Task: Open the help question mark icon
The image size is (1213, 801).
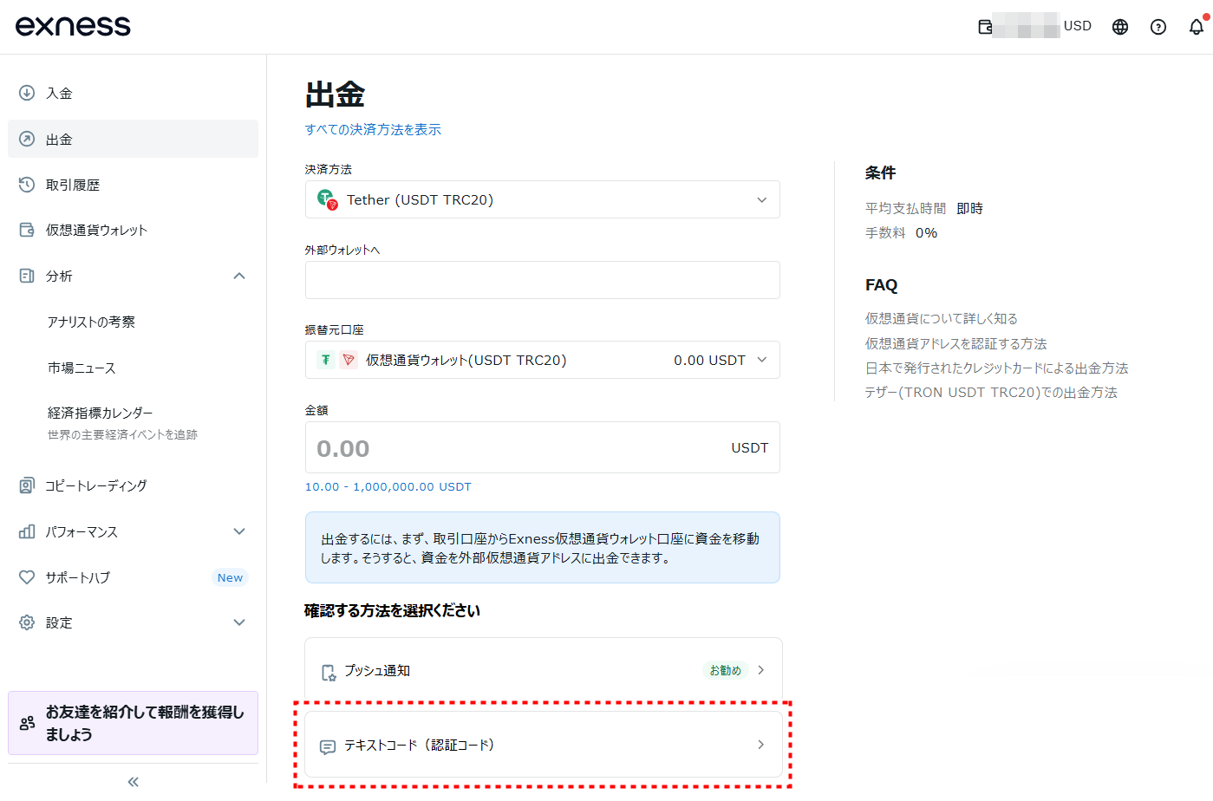Action: (1158, 27)
